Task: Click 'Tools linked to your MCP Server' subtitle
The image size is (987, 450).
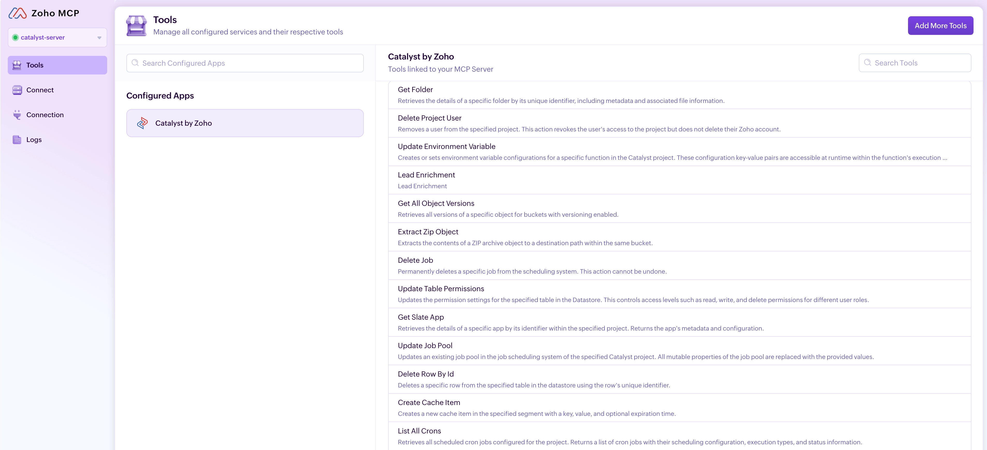Action: [x=441, y=69]
